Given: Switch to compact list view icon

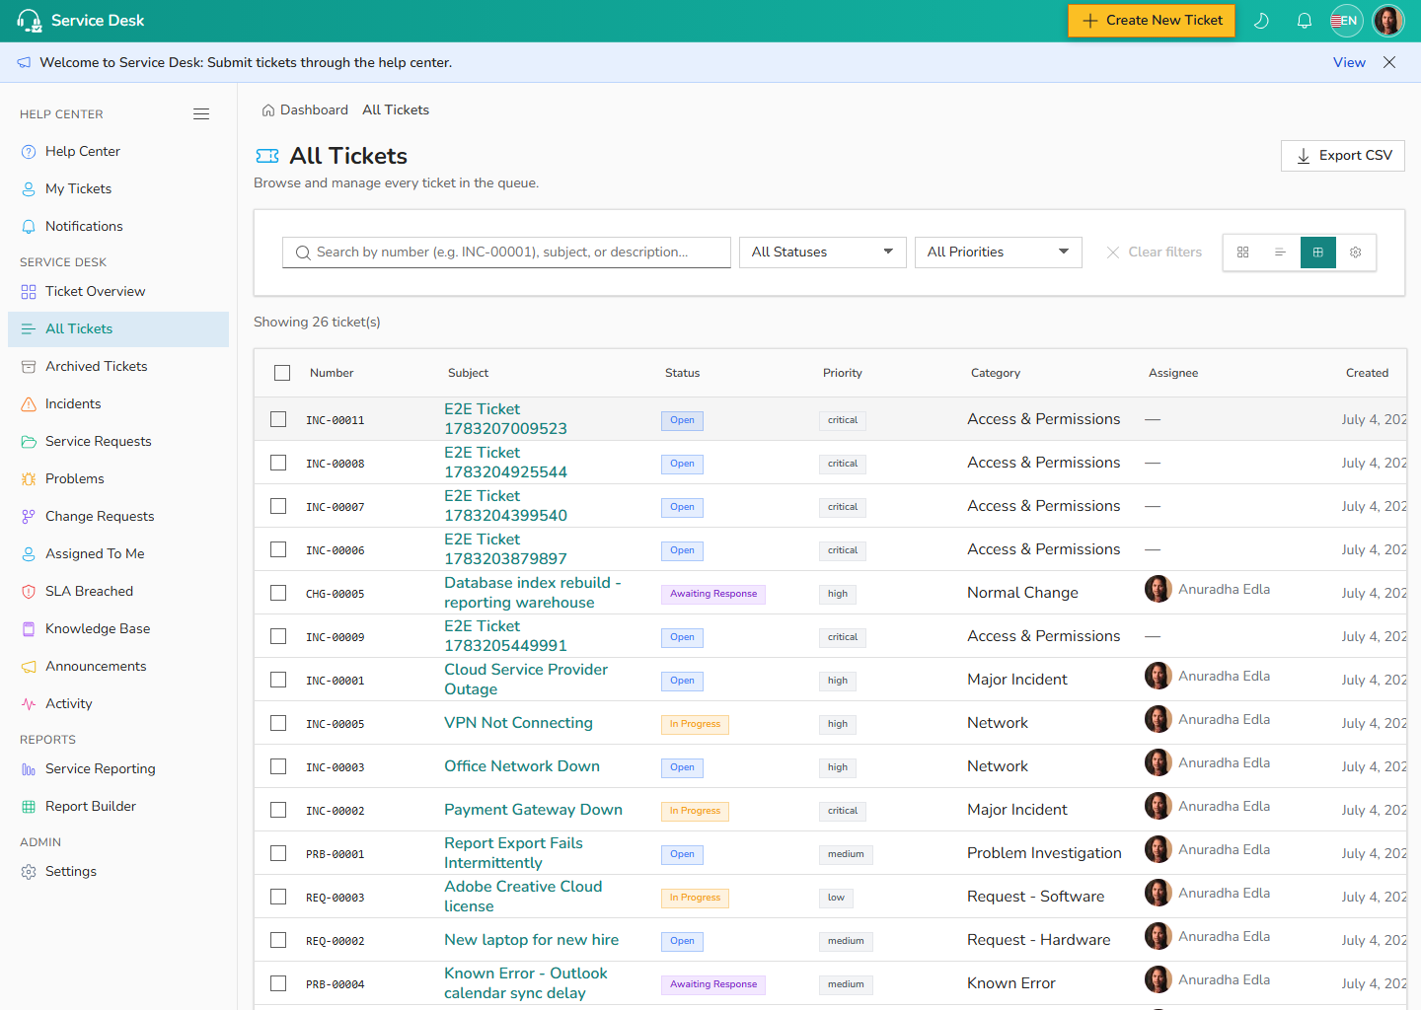Looking at the screenshot, I should click(x=1280, y=252).
